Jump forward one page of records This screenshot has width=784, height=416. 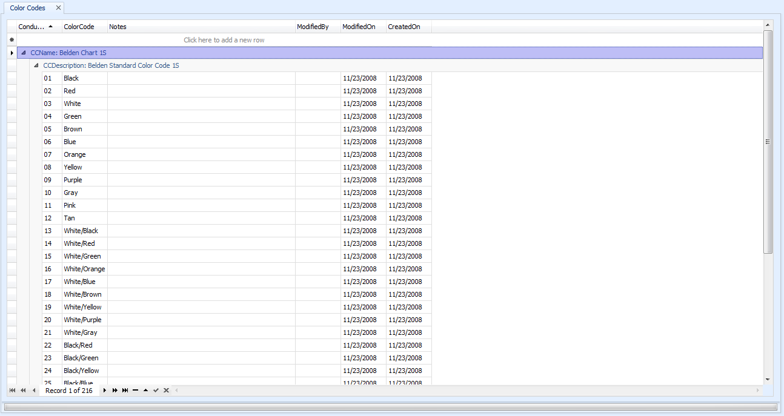coord(115,391)
